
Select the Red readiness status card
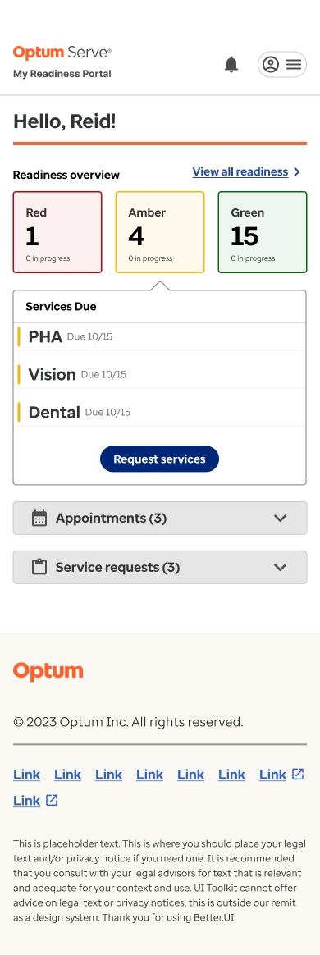[x=57, y=232]
